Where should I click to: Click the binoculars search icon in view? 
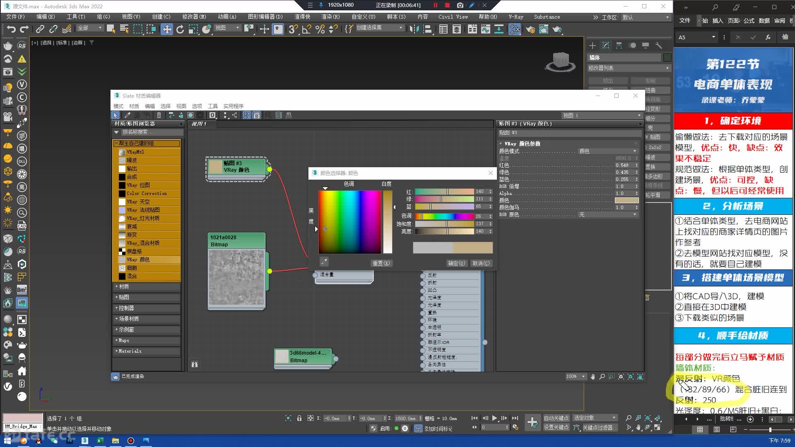(x=195, y=364)
